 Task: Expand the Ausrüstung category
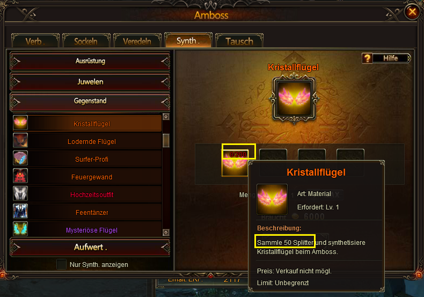[90, 61]
